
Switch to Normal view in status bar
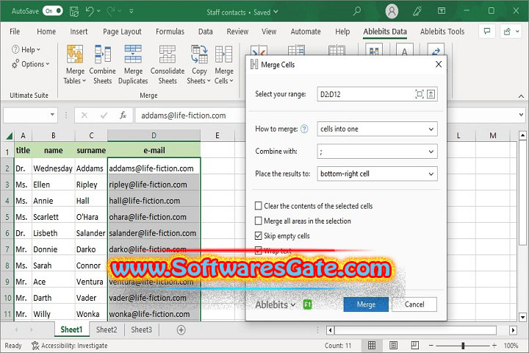coord(372,345)
